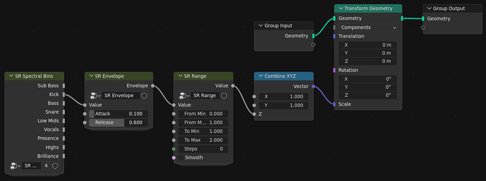The image size is (486, 181).
Task: Open the Components dropdown in Transform Geometry
Action: tap(368, 27)
